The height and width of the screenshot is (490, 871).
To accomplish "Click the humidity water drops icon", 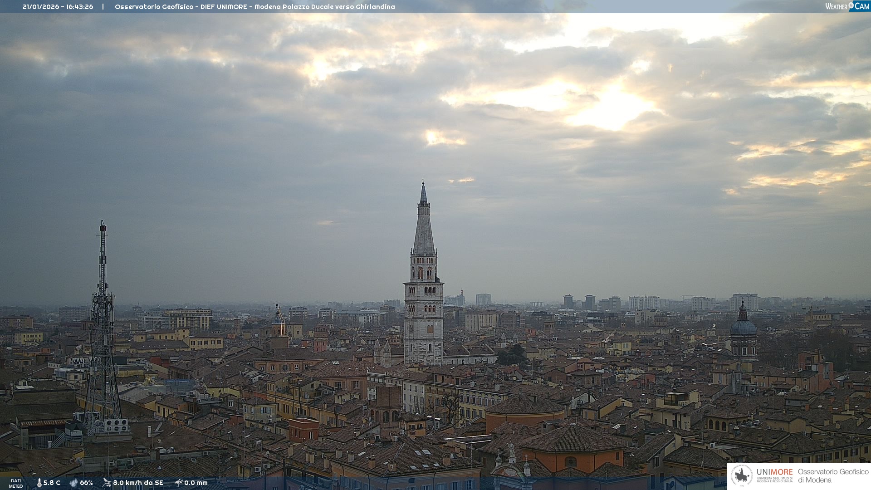I will click(x=73, y=483).
